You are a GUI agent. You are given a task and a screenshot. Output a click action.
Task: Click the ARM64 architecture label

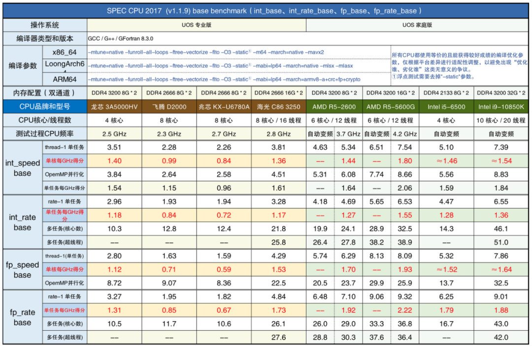point(65,79)
